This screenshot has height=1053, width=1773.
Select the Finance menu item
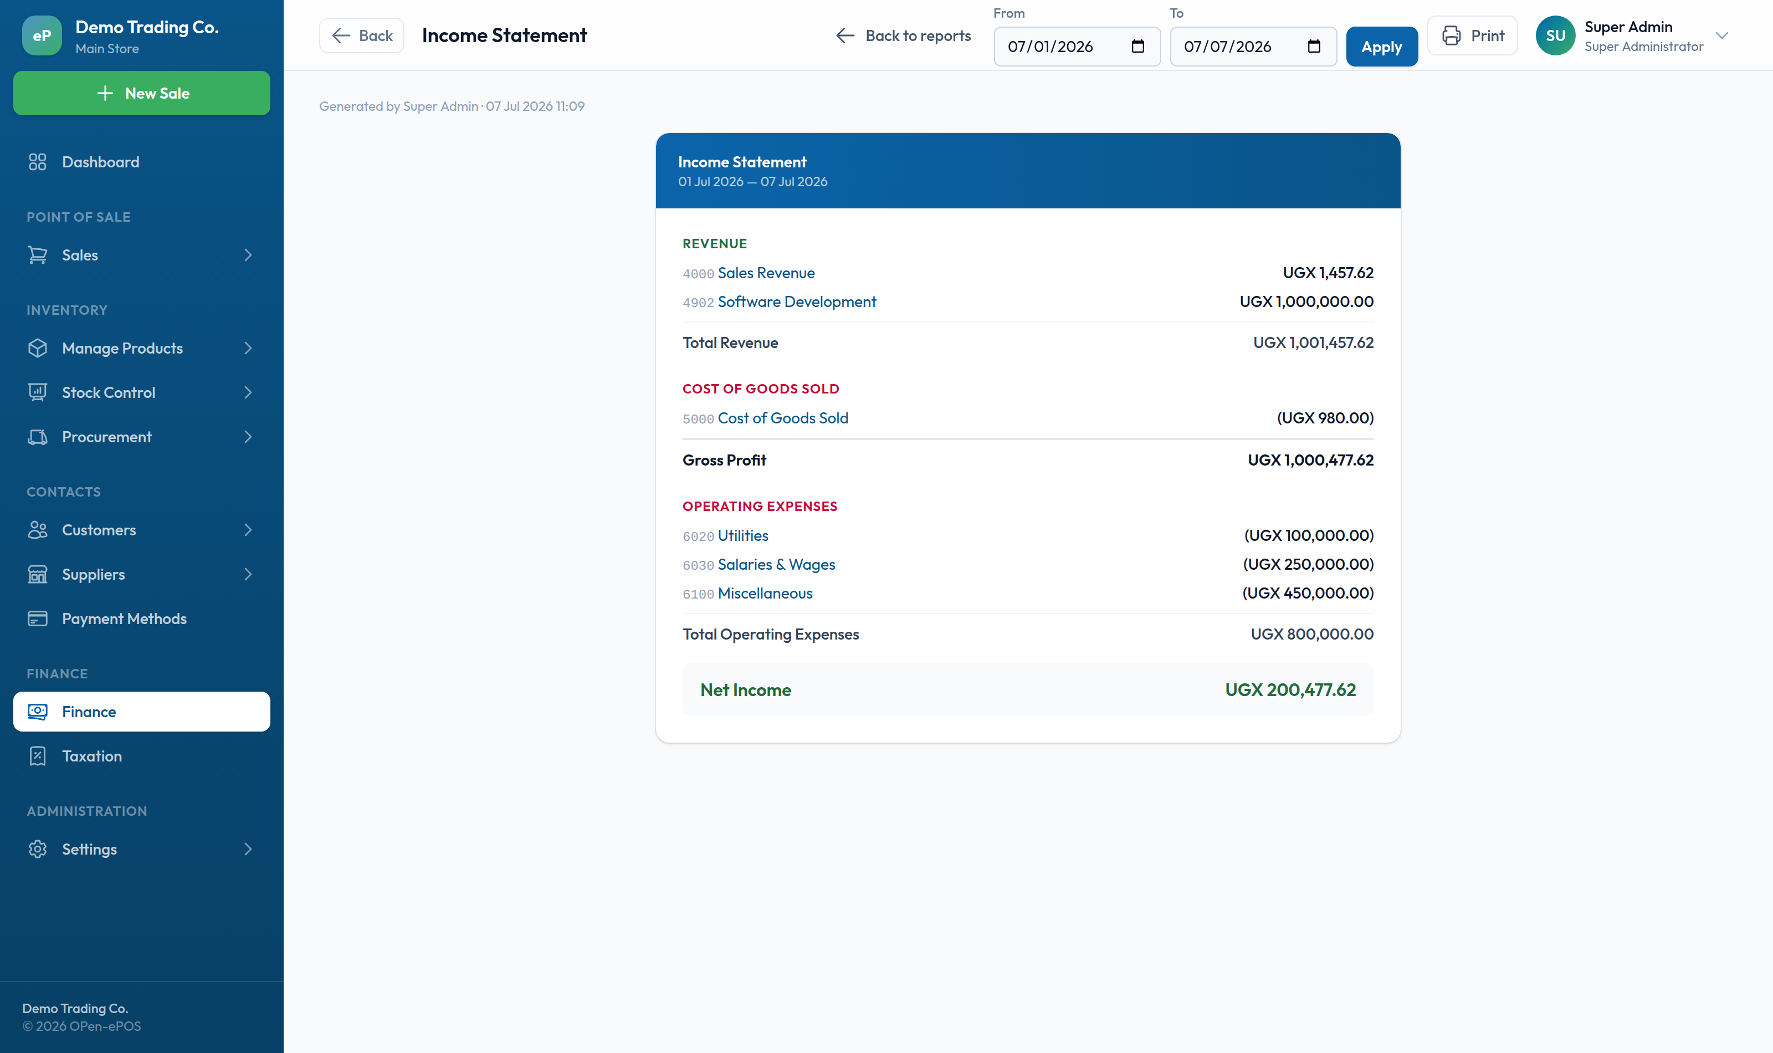coord(142,712)
